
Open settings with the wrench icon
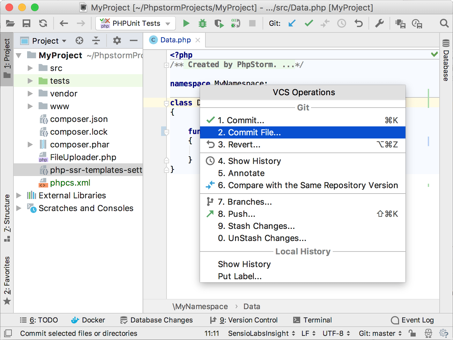click(x=379, y=23)
